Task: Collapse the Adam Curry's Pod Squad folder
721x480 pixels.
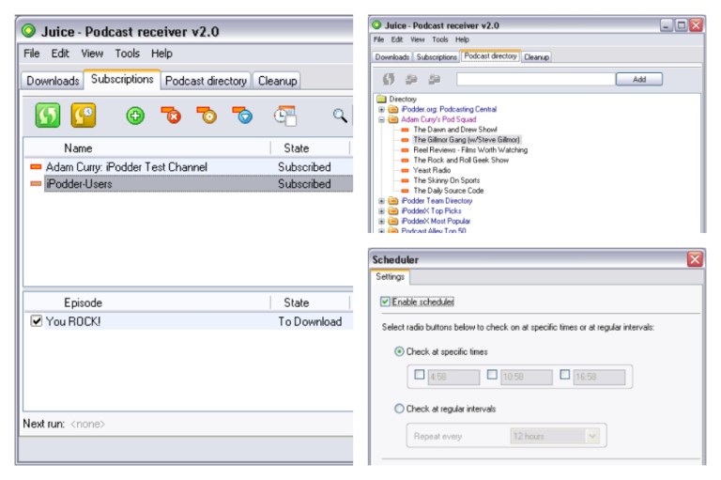Action: click(381, 119)
